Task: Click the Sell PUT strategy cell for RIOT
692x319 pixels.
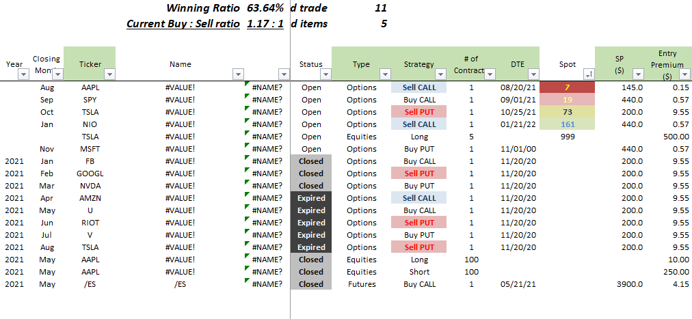Action: (418, 223)
